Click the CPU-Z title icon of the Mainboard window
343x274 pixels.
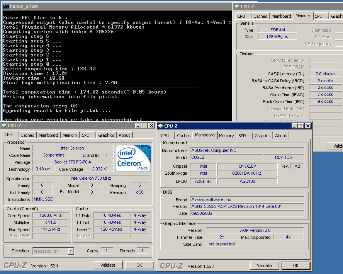click(x=160, y=126)
